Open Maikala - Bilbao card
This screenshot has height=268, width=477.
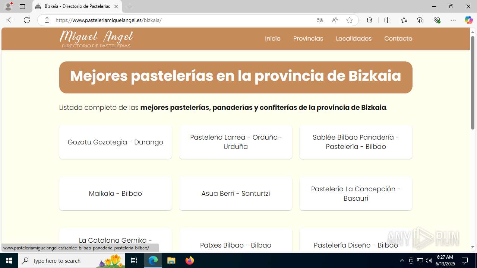tap(116, 193)
